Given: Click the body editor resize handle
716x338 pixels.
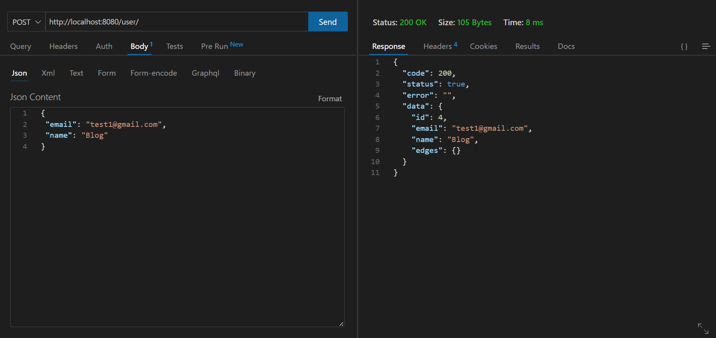Looking at the screenshot, I should click(x=341, y=324).
